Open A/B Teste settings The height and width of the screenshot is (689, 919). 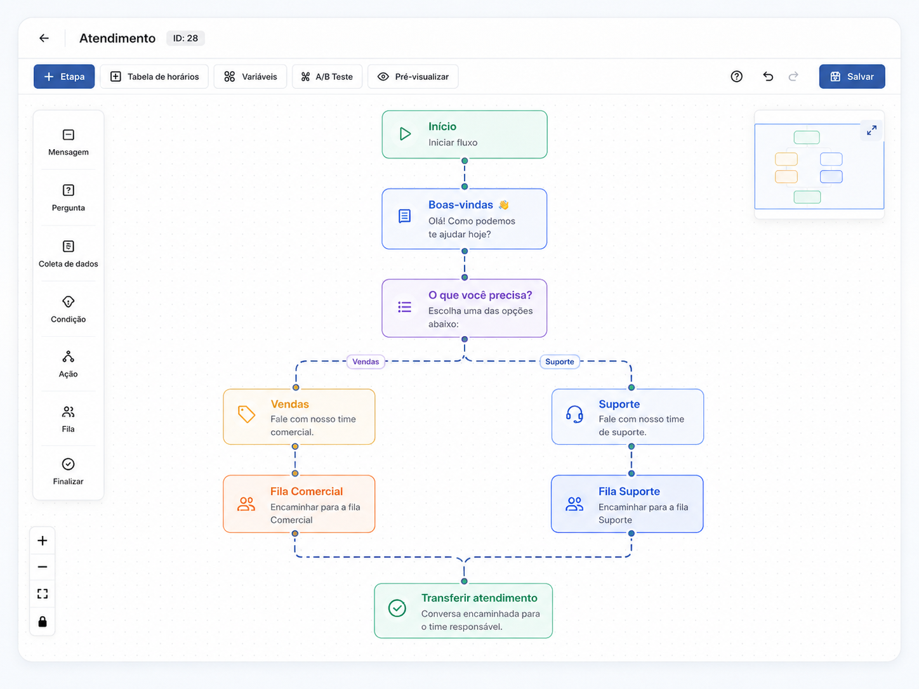327,77
